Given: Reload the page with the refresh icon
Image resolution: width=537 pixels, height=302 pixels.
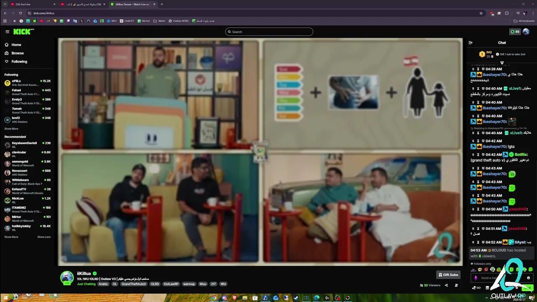Looking at the screenshot, I should 20,13.
